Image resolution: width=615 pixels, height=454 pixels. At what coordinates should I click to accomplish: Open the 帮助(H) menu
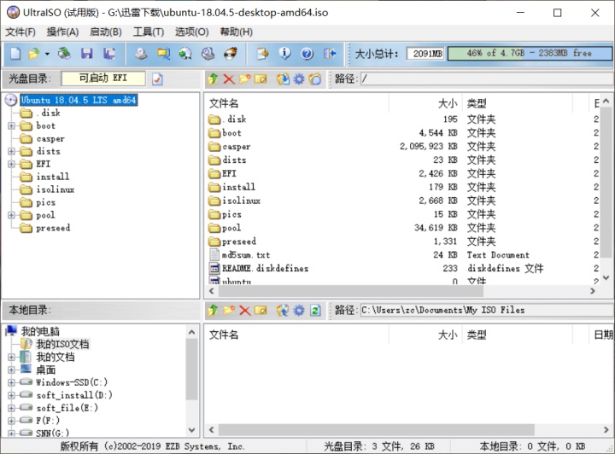point(236,32)
